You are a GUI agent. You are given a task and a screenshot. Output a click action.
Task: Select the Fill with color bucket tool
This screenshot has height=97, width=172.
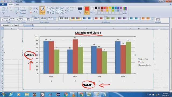click(34, 9)
